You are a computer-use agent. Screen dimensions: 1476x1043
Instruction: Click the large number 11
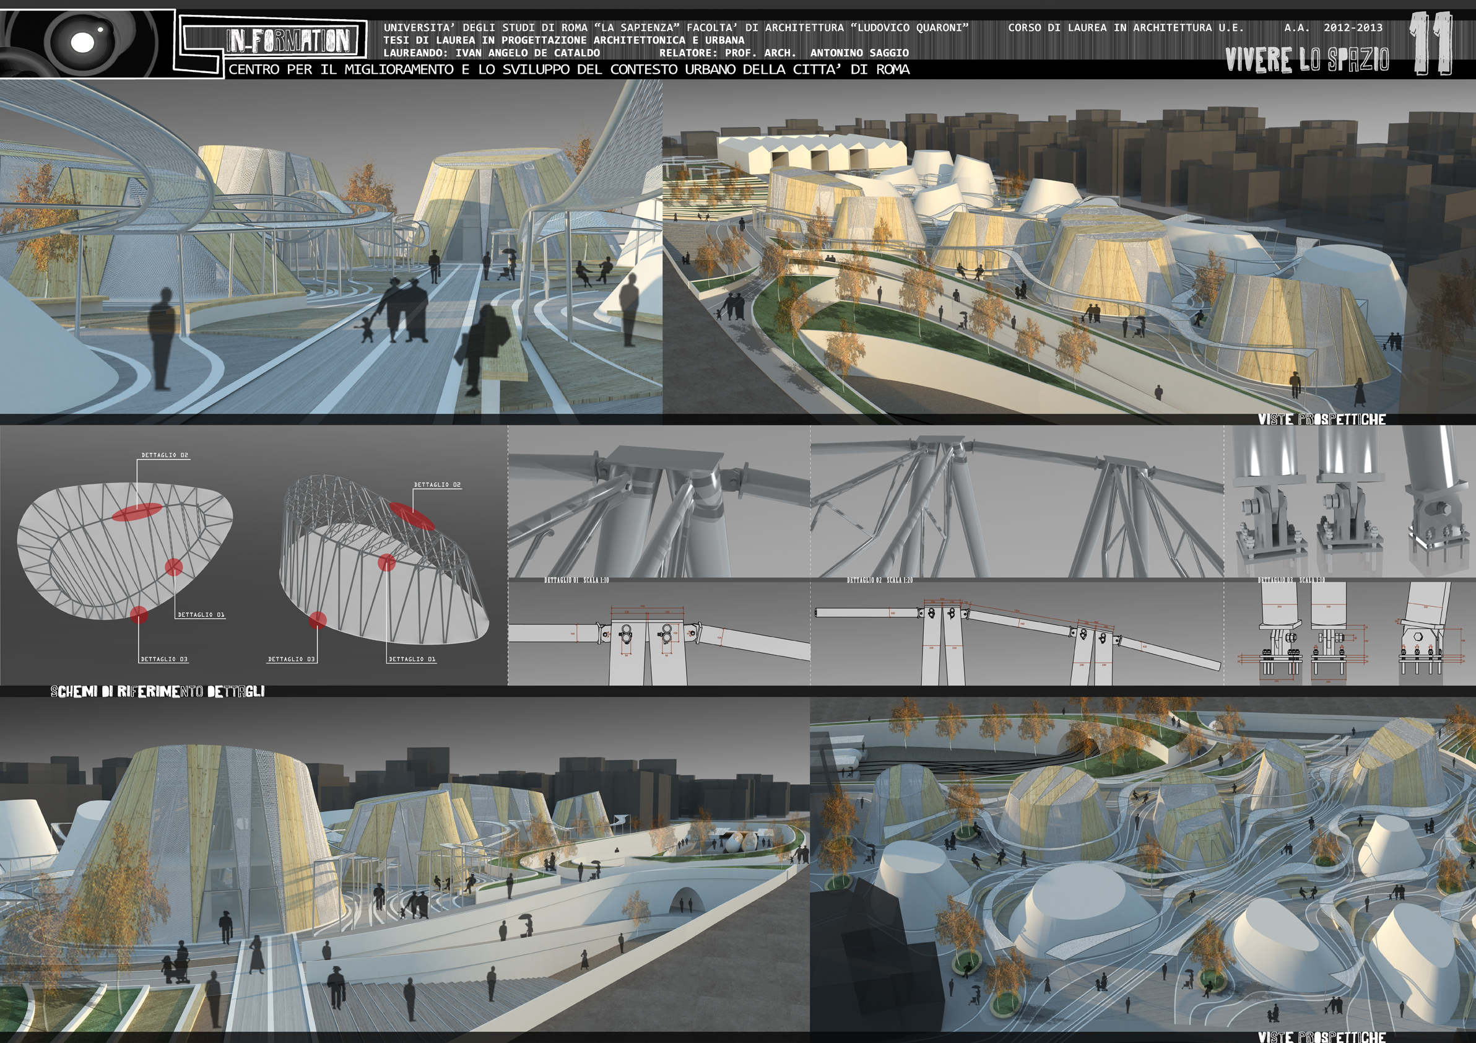pyautogui.click(x=1430, y=44)
